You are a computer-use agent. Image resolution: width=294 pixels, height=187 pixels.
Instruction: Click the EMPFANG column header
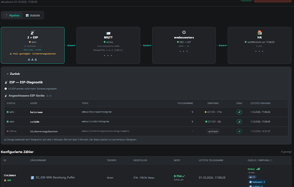click(x=213, y=103)
